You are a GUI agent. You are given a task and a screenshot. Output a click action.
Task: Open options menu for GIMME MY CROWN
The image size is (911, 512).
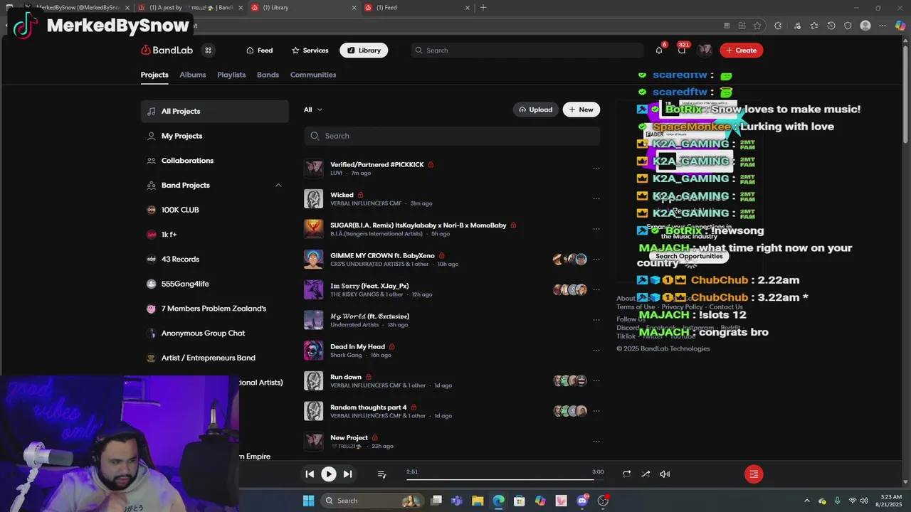click(x=596, y=260)
